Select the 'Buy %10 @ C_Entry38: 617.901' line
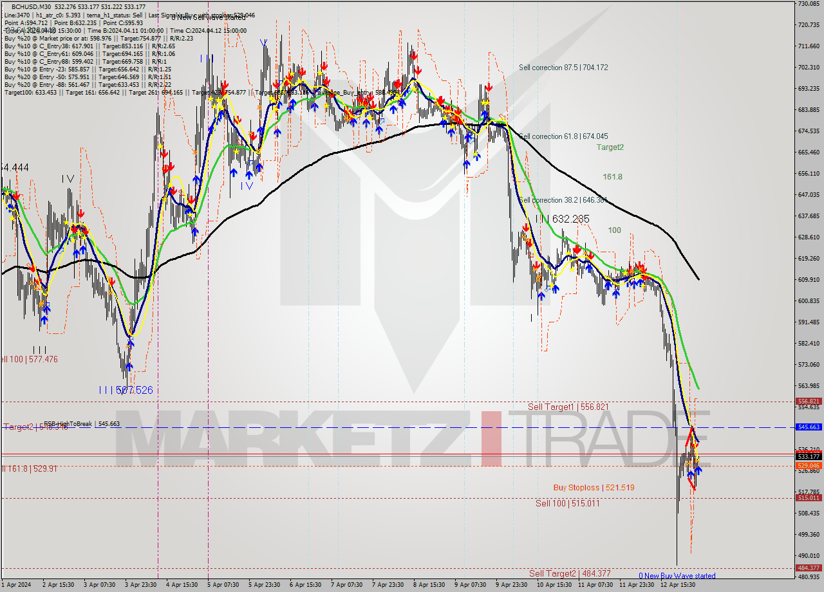 (x=89, y=46)
